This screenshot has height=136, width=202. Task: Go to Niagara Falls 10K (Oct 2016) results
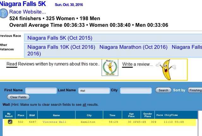click(x=61, y=47)
